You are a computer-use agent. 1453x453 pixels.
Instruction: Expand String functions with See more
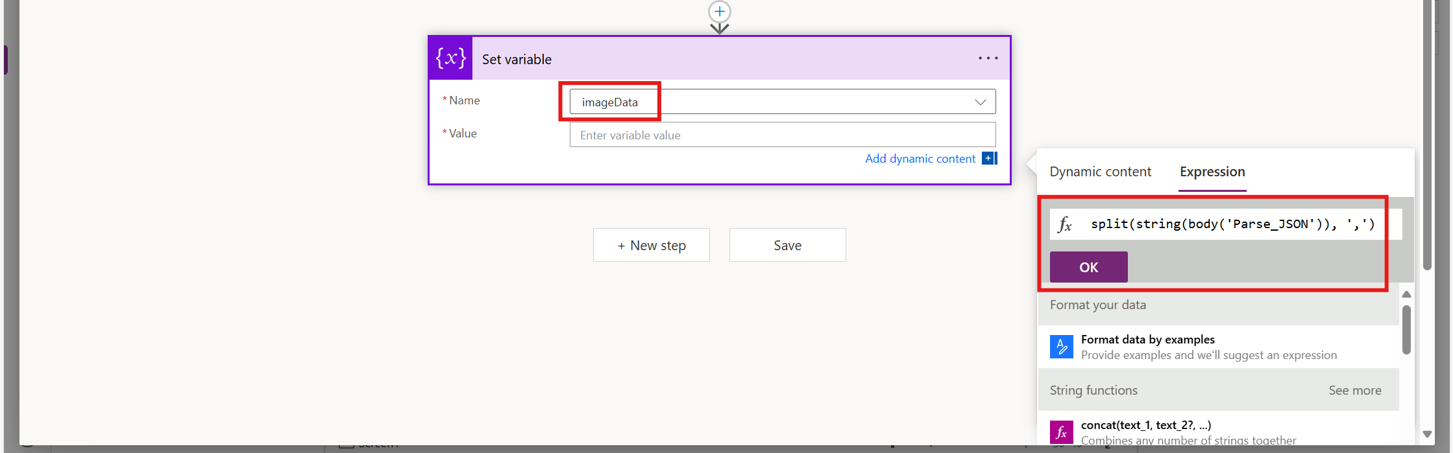point(1354,390)
